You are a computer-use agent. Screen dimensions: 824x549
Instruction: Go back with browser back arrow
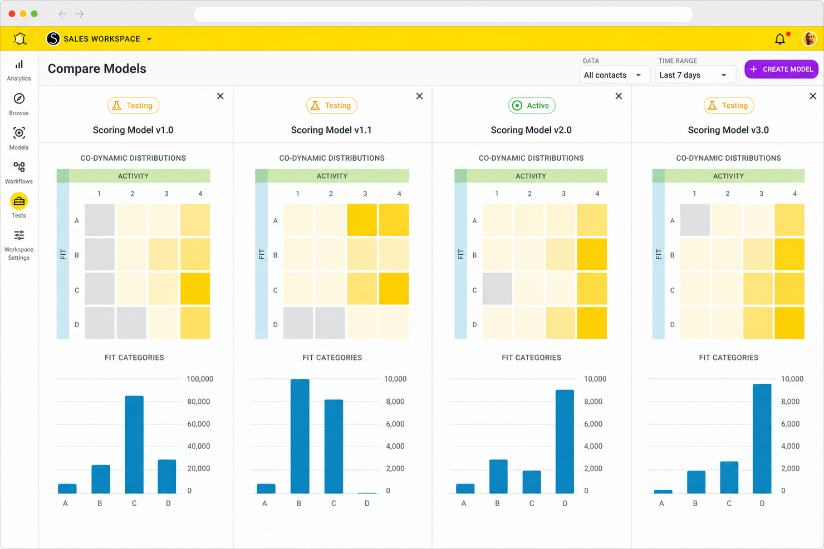62,14
